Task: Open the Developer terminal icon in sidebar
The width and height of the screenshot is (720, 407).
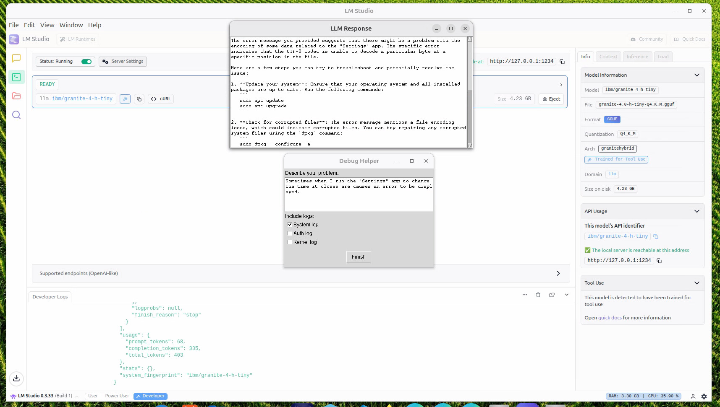Action: coord(16,77)
